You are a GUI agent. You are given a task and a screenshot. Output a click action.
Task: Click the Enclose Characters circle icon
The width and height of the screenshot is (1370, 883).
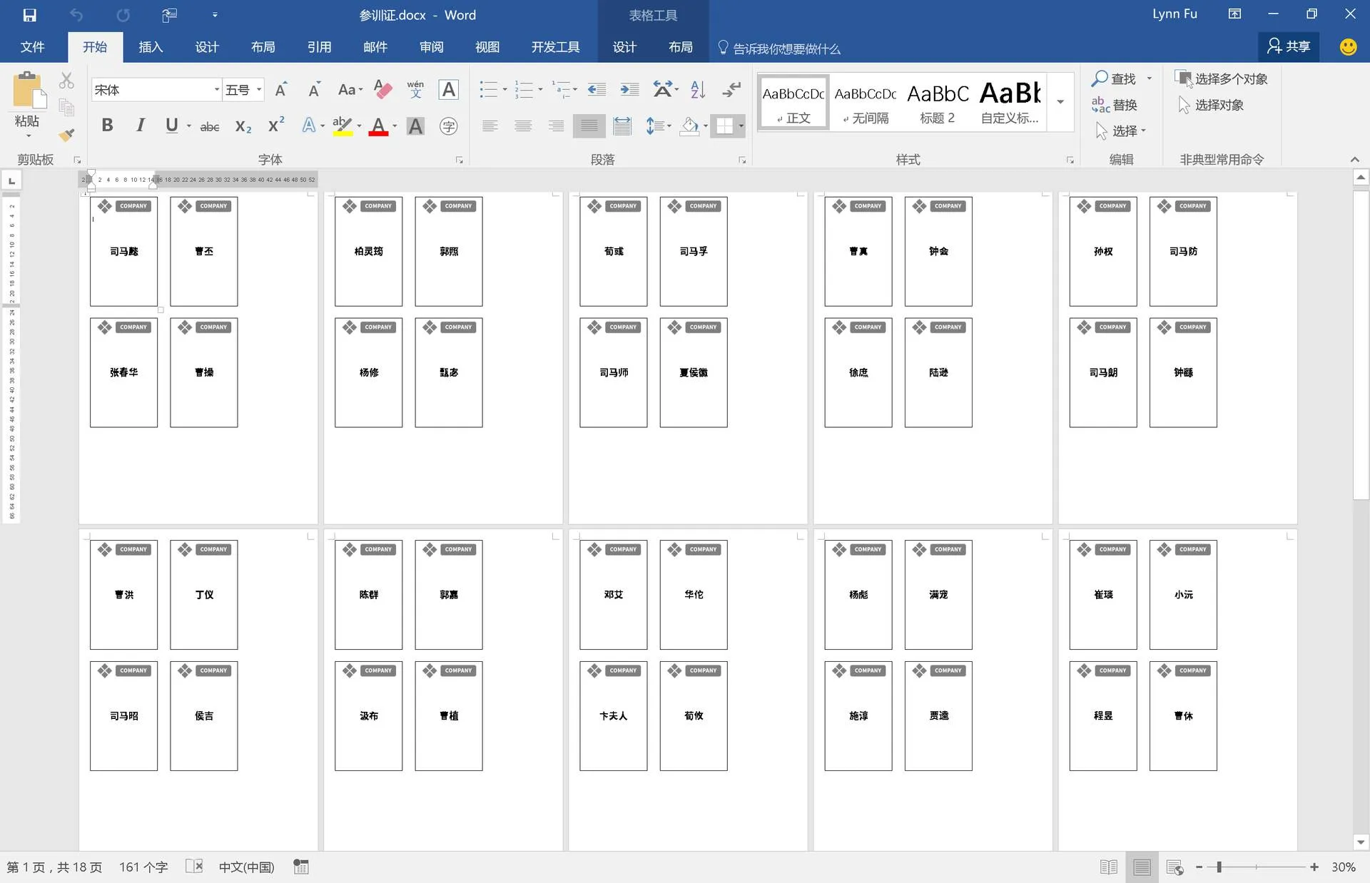[448, 126]
